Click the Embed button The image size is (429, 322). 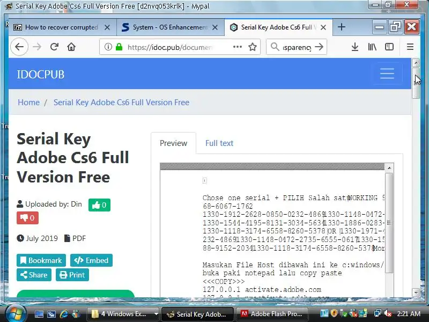pyautogui.click(x=91, y=260)
